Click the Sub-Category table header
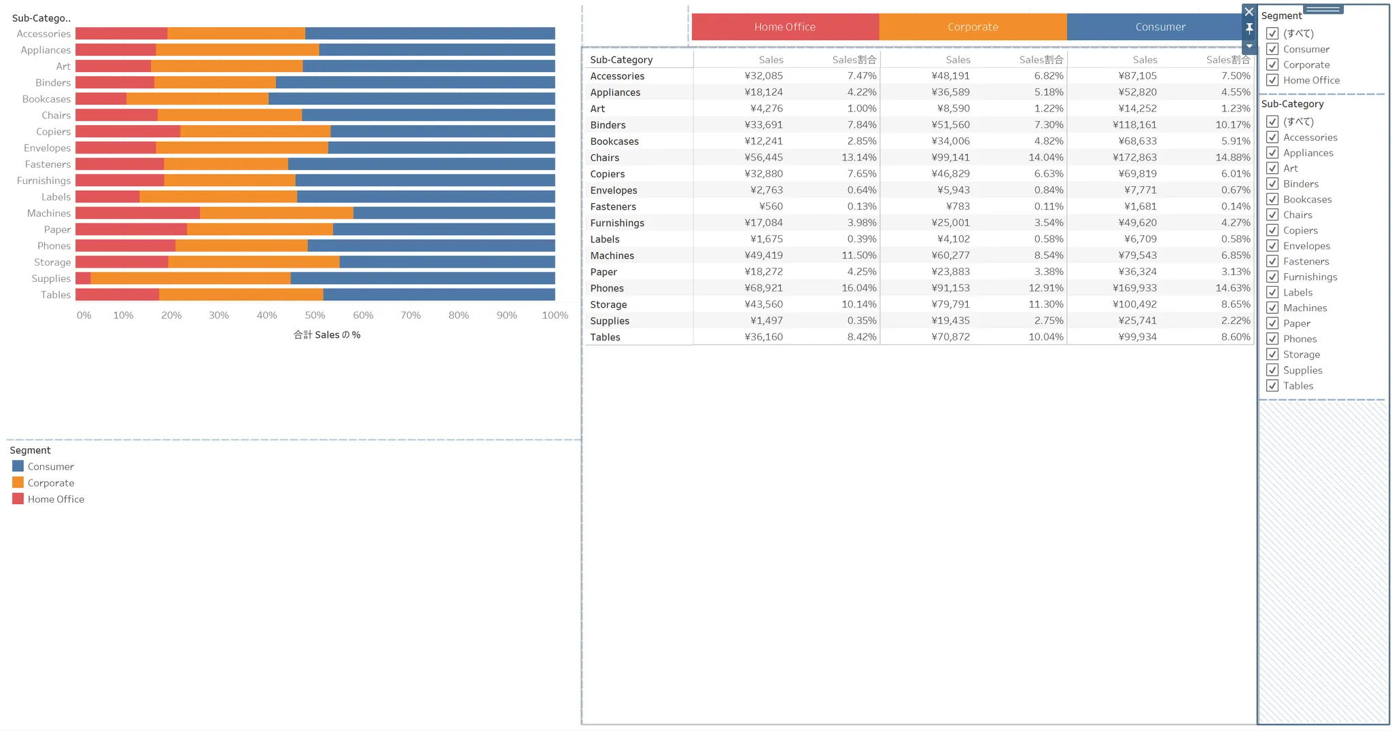This screenshot has width=1392, height=731. tap(621, 60)
